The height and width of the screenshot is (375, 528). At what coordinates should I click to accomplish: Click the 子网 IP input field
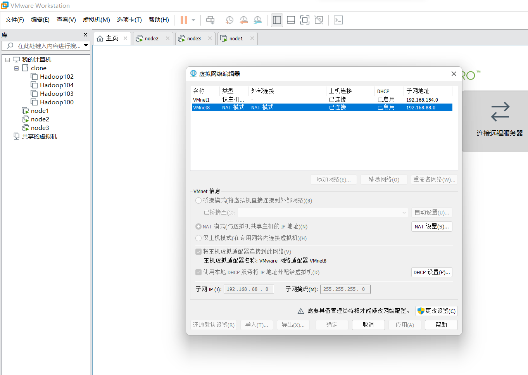249,289
